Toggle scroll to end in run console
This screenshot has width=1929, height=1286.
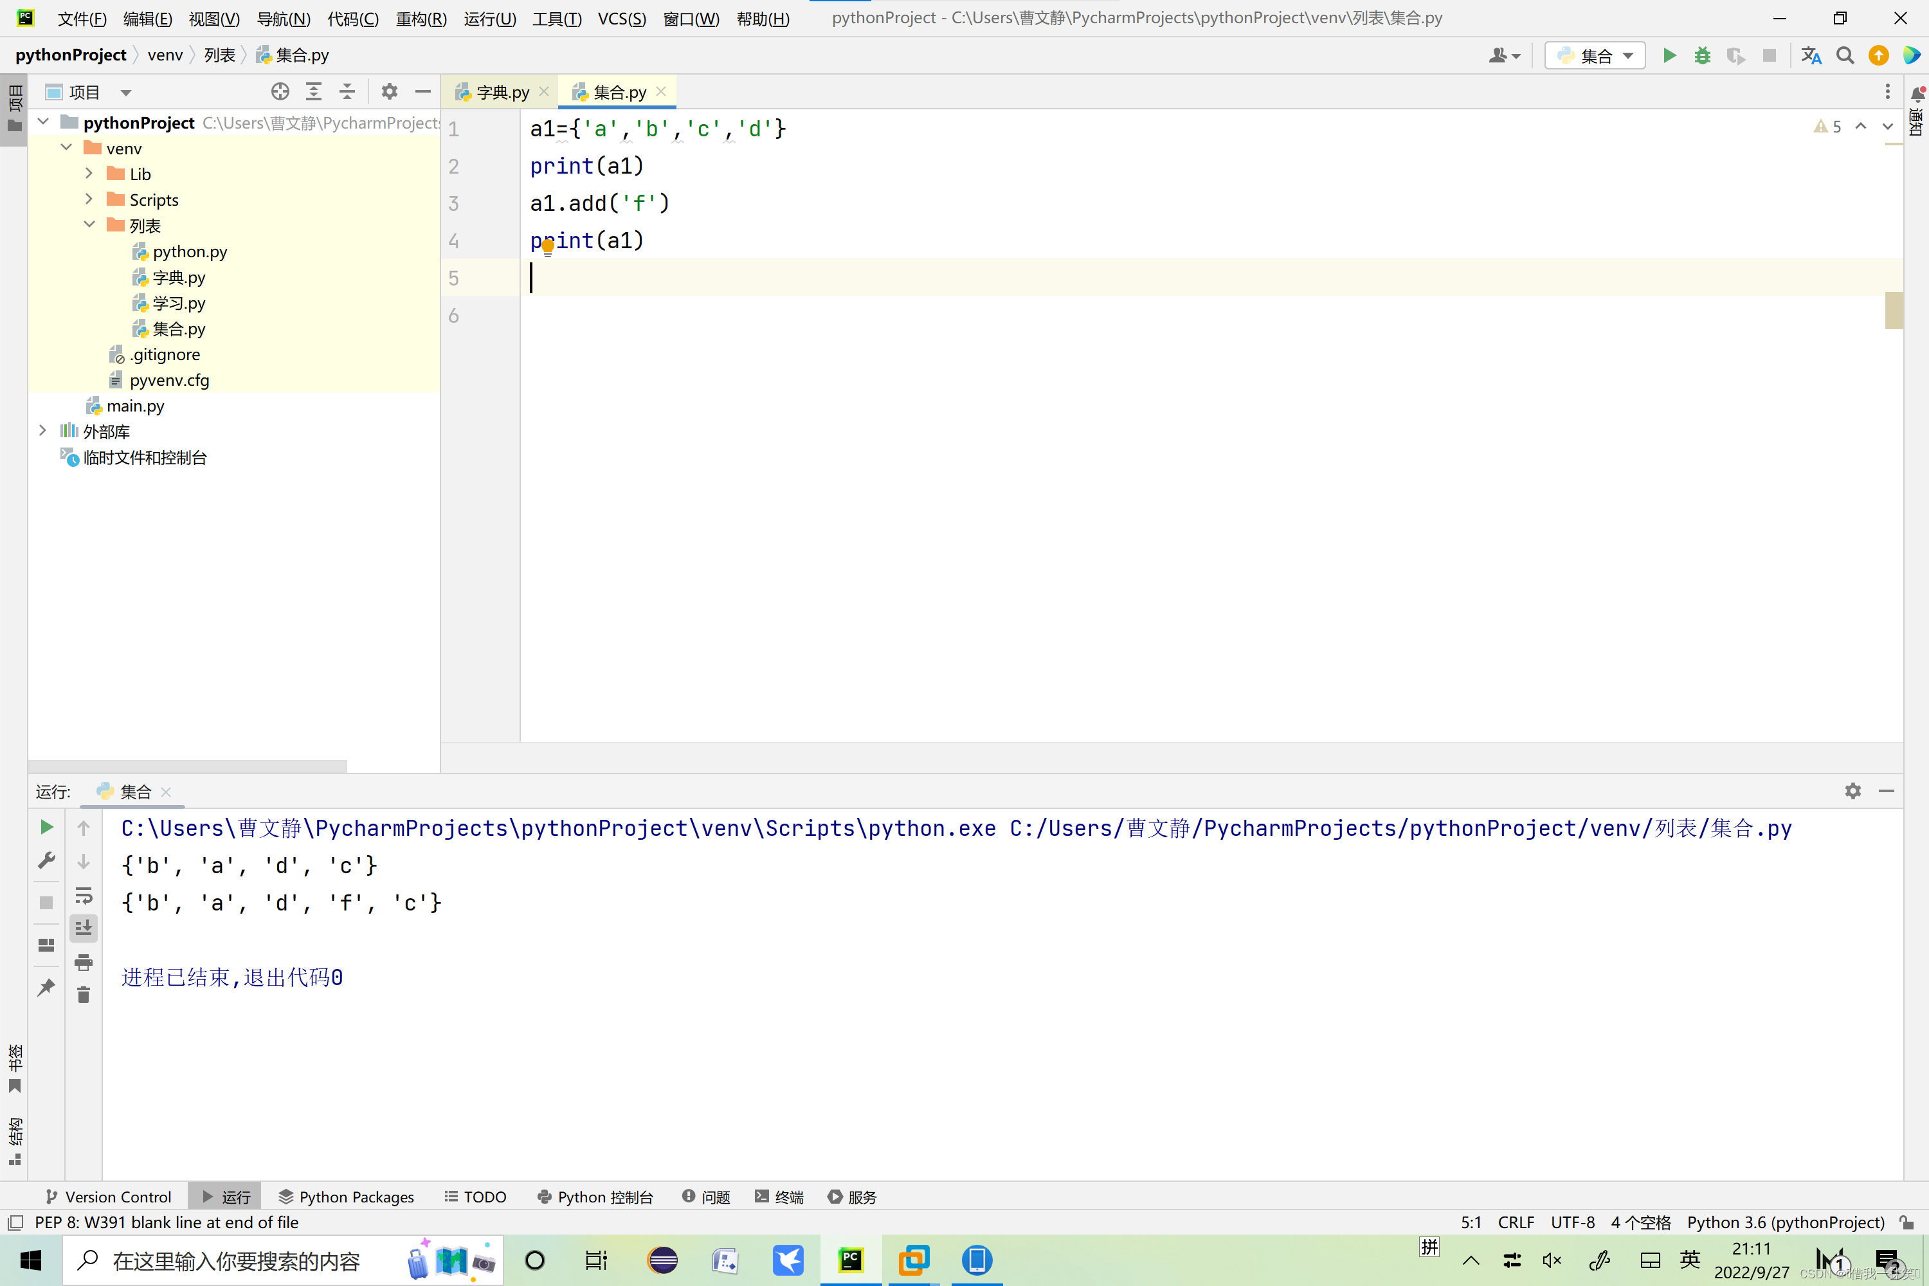84,928
